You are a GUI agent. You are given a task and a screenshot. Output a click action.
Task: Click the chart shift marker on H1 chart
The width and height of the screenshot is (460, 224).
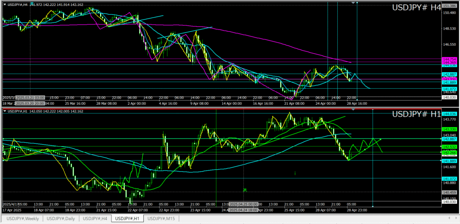(354, 109)
